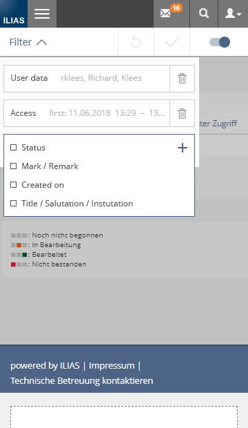The height and width of the screenshot is (428, 248).
Task: Enable the Mark / Remark checkbox
Action: 13,166
